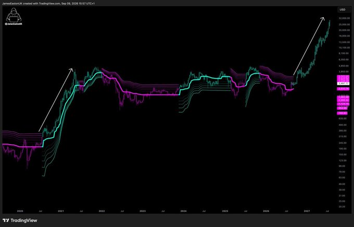The height and width of the screenshot is (227, 354).
Task: Select the 8,100.00 price scale label
Action: (344, 54)
